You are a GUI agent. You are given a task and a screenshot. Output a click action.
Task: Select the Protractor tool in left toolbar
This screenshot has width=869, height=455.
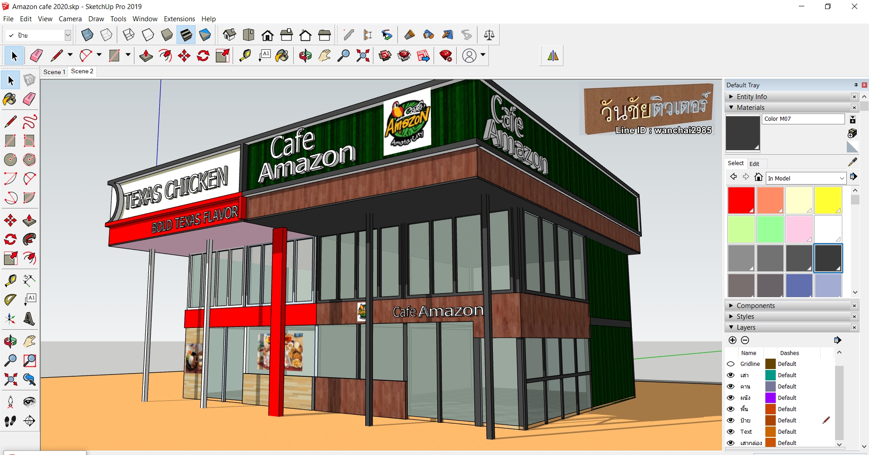(x=10, y=299)
